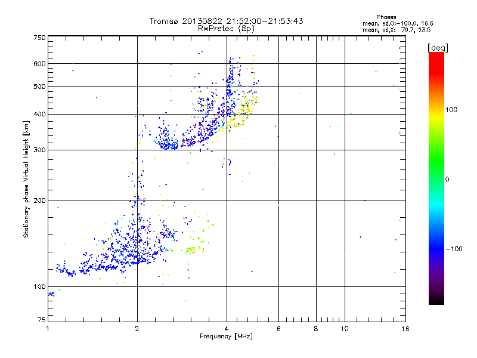Click the "mean, sd,X: 79.7, 23.5" statistics line

(x=397, y=30)
